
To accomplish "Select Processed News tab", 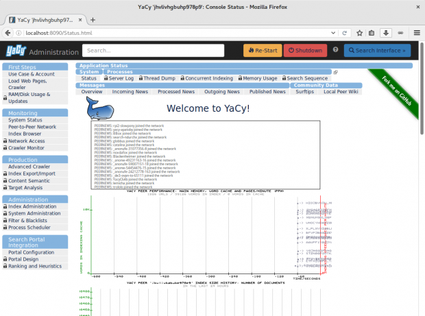I will (x=176, y=92).
